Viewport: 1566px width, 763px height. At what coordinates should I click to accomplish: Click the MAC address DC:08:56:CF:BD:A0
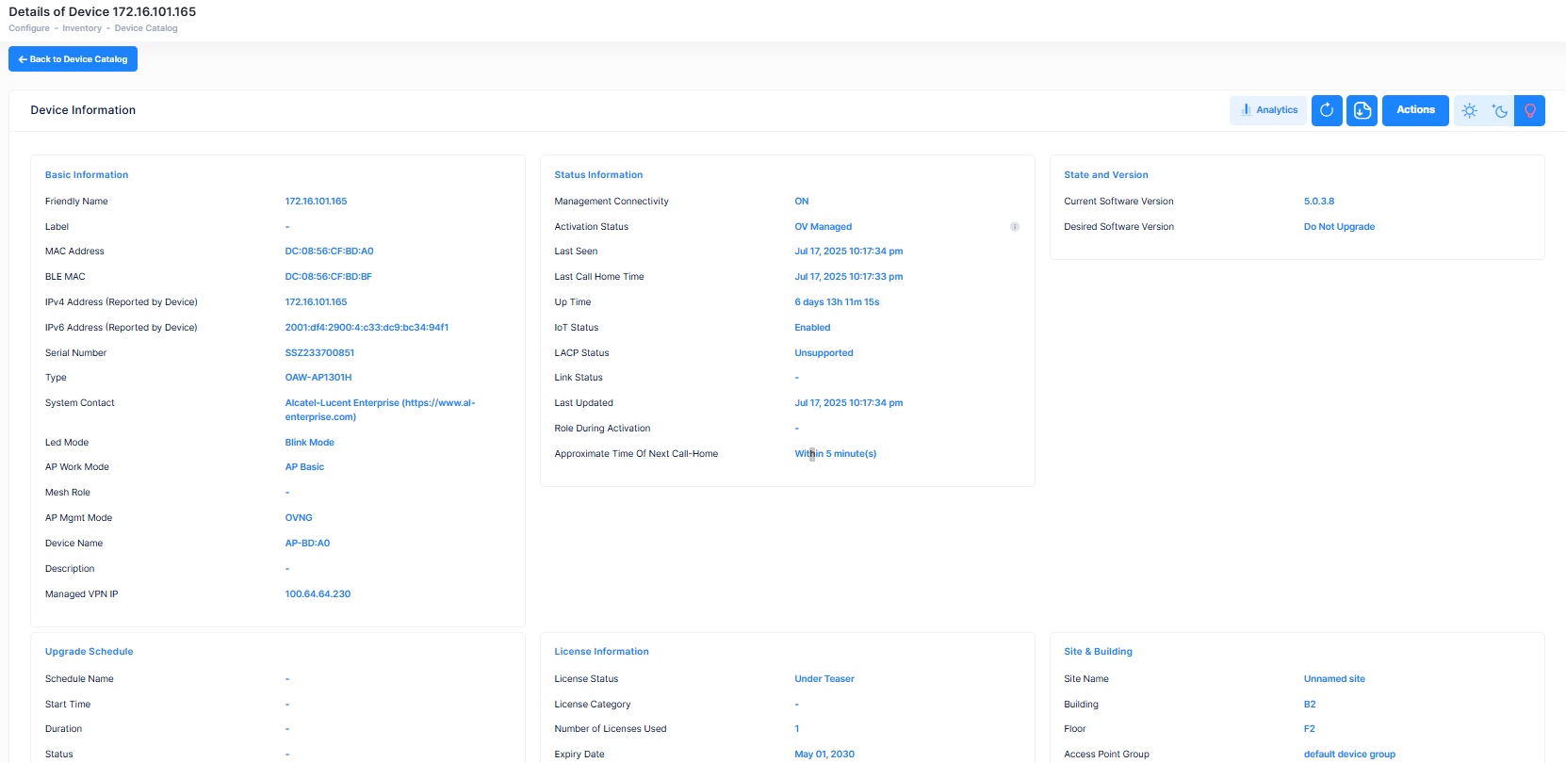pyautogui.click(x=329, y=252)
